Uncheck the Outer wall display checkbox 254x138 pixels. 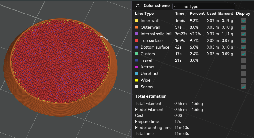244,27
